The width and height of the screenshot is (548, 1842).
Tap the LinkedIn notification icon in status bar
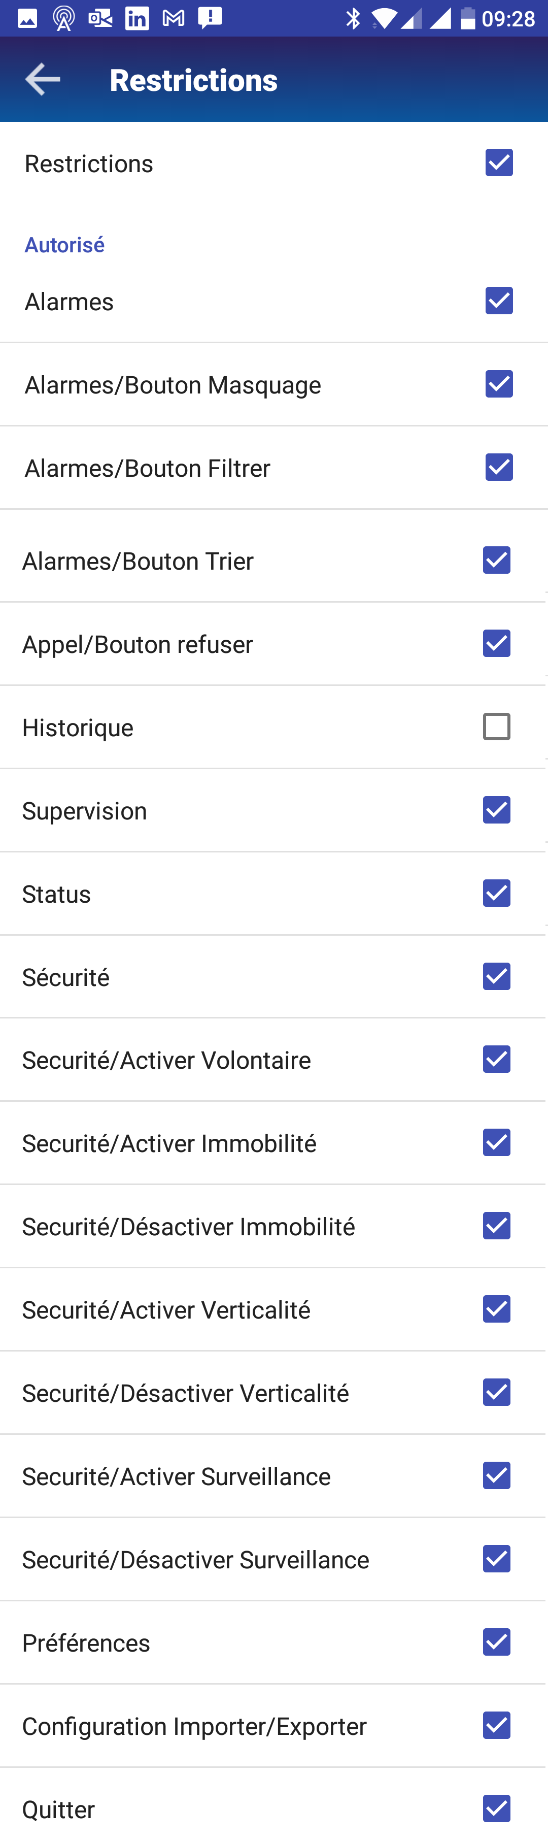click(x=137, y=19)
